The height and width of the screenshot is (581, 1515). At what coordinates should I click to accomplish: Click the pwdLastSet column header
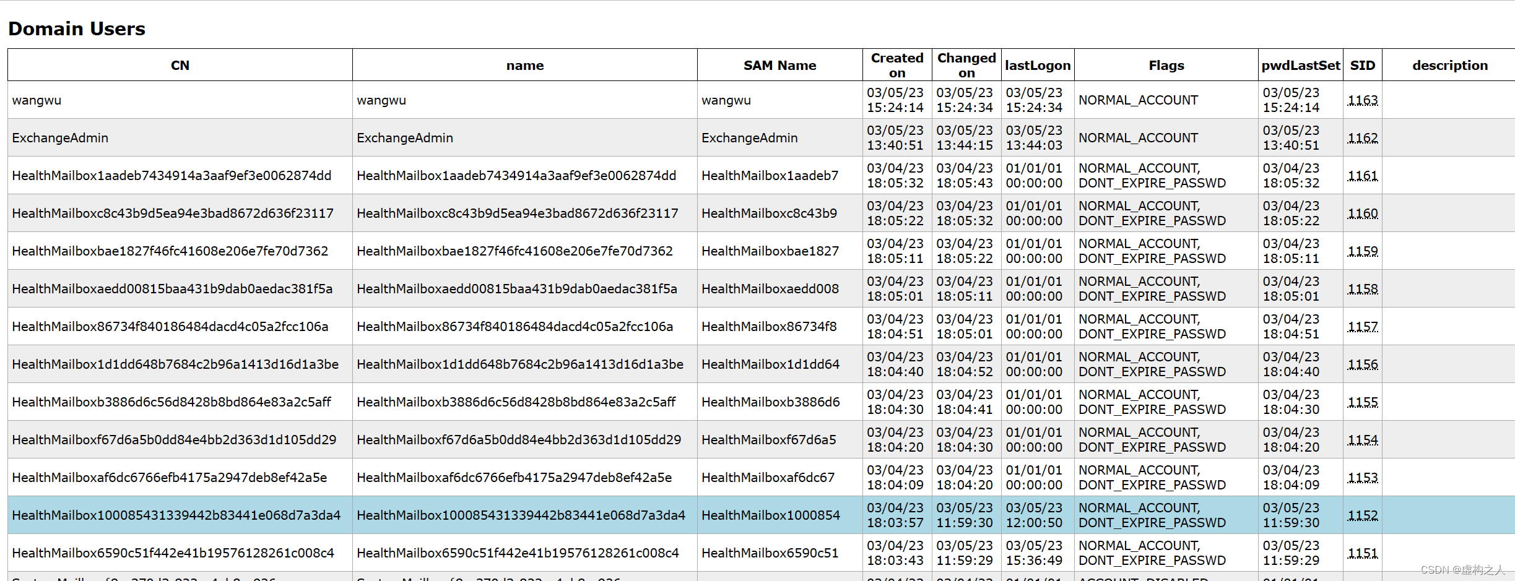click(x=1301, y=65)
